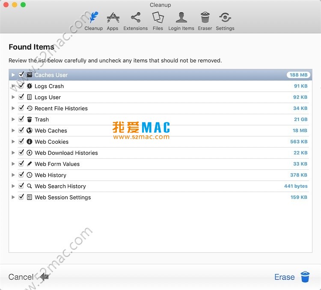Expand the Web Cookies row
The height and width of the screenshot is (290, 321).
point(13,142)
